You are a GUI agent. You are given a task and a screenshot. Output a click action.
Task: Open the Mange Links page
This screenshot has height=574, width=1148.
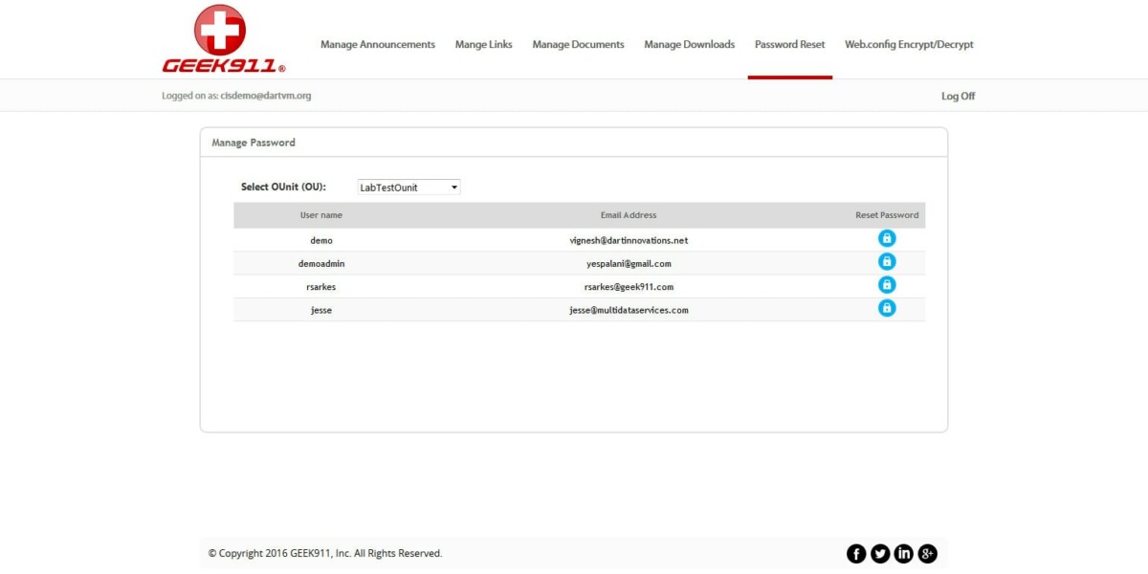tap(483, 44)
